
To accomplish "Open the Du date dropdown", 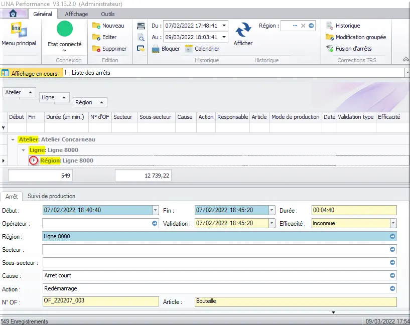I will 224,26.
